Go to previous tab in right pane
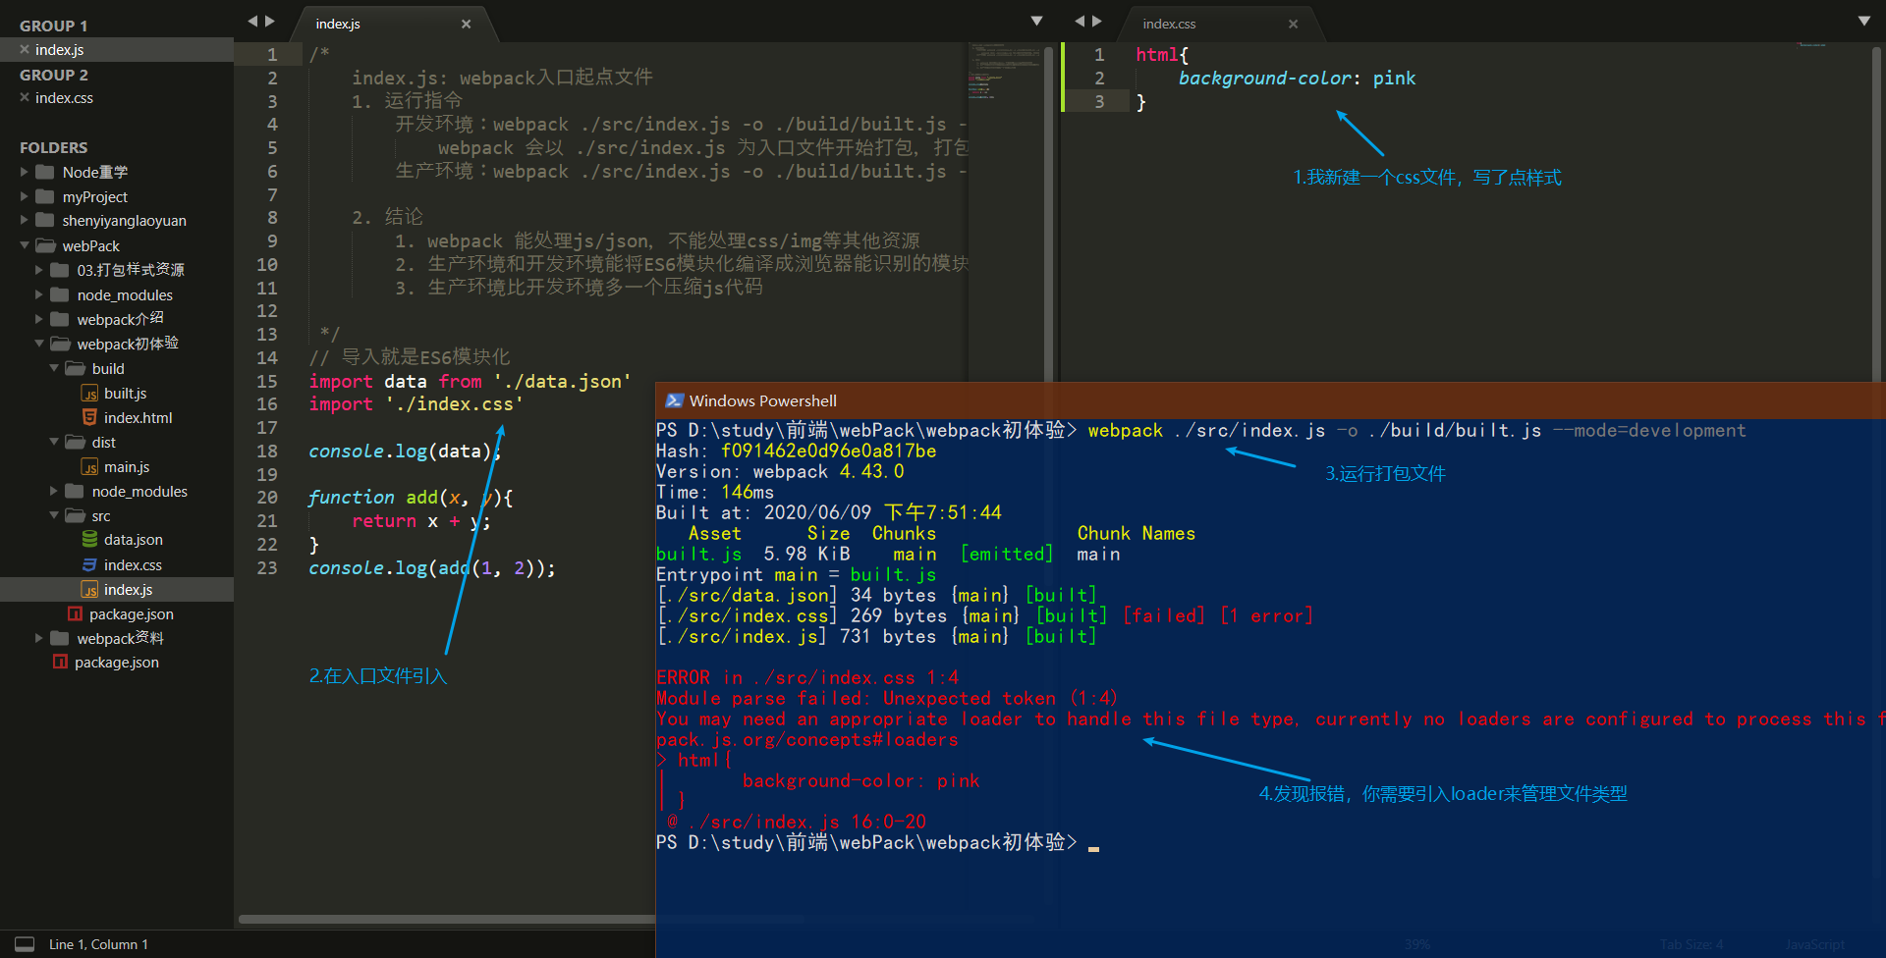 [x=1080, y=21]
